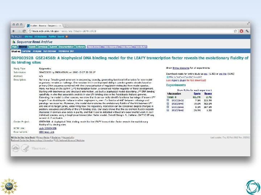Open the browser wrench settings menu

coord(247,31)
